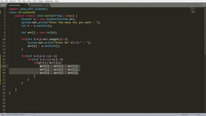Click the 'import' keyword on line 1

click(14, 9)
